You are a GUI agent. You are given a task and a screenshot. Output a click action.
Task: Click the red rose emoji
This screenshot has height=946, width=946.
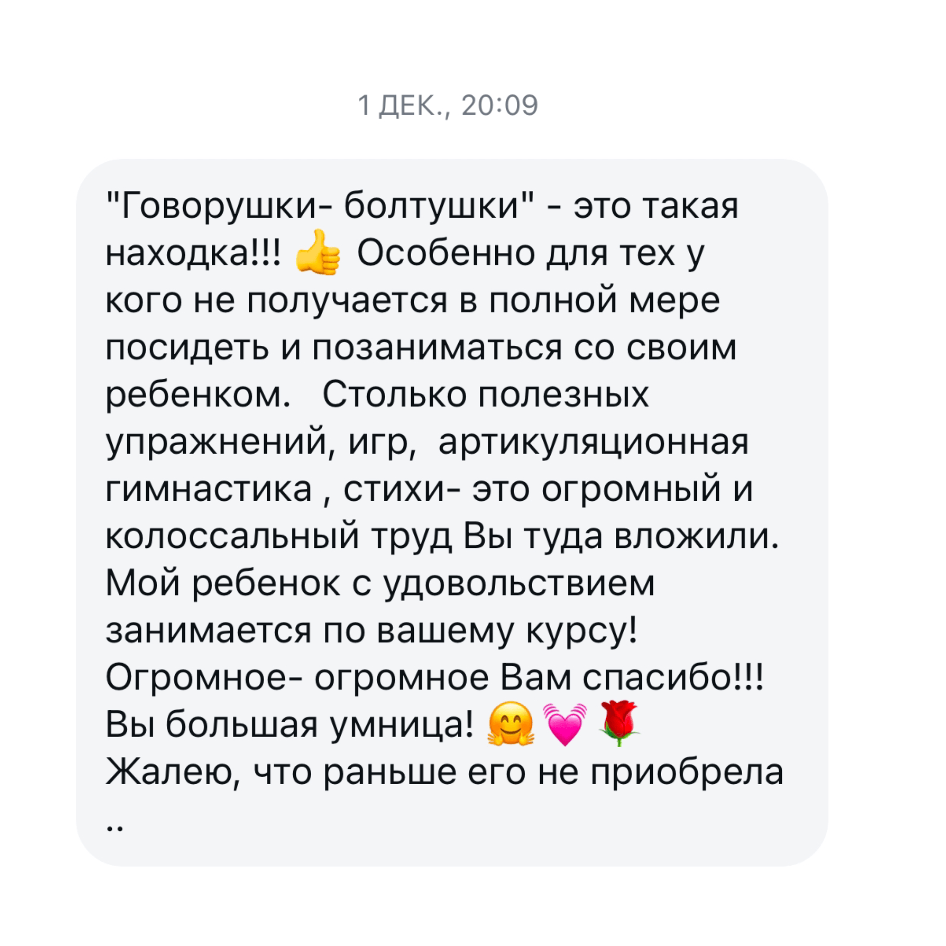click(x=619, y=724)
